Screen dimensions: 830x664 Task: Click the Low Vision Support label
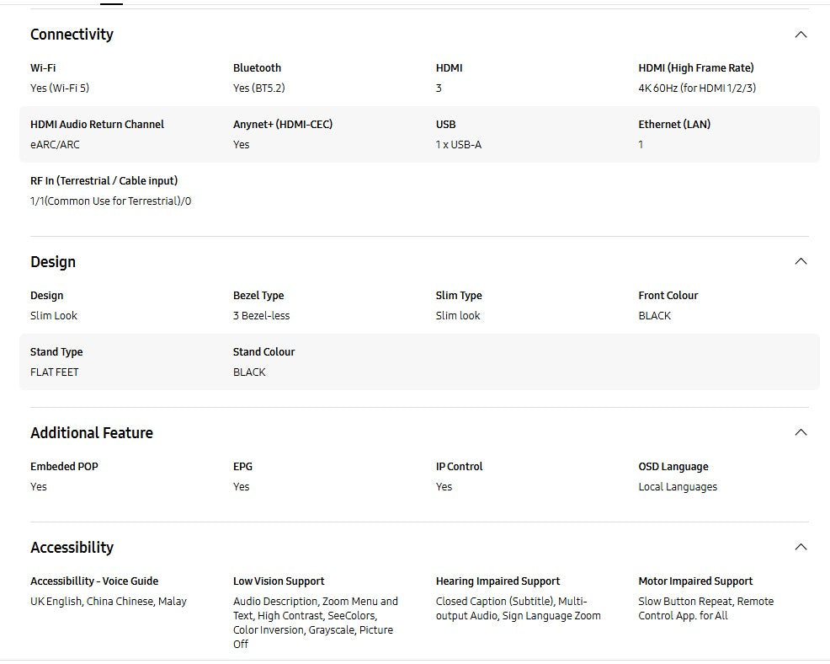(279, 581)
